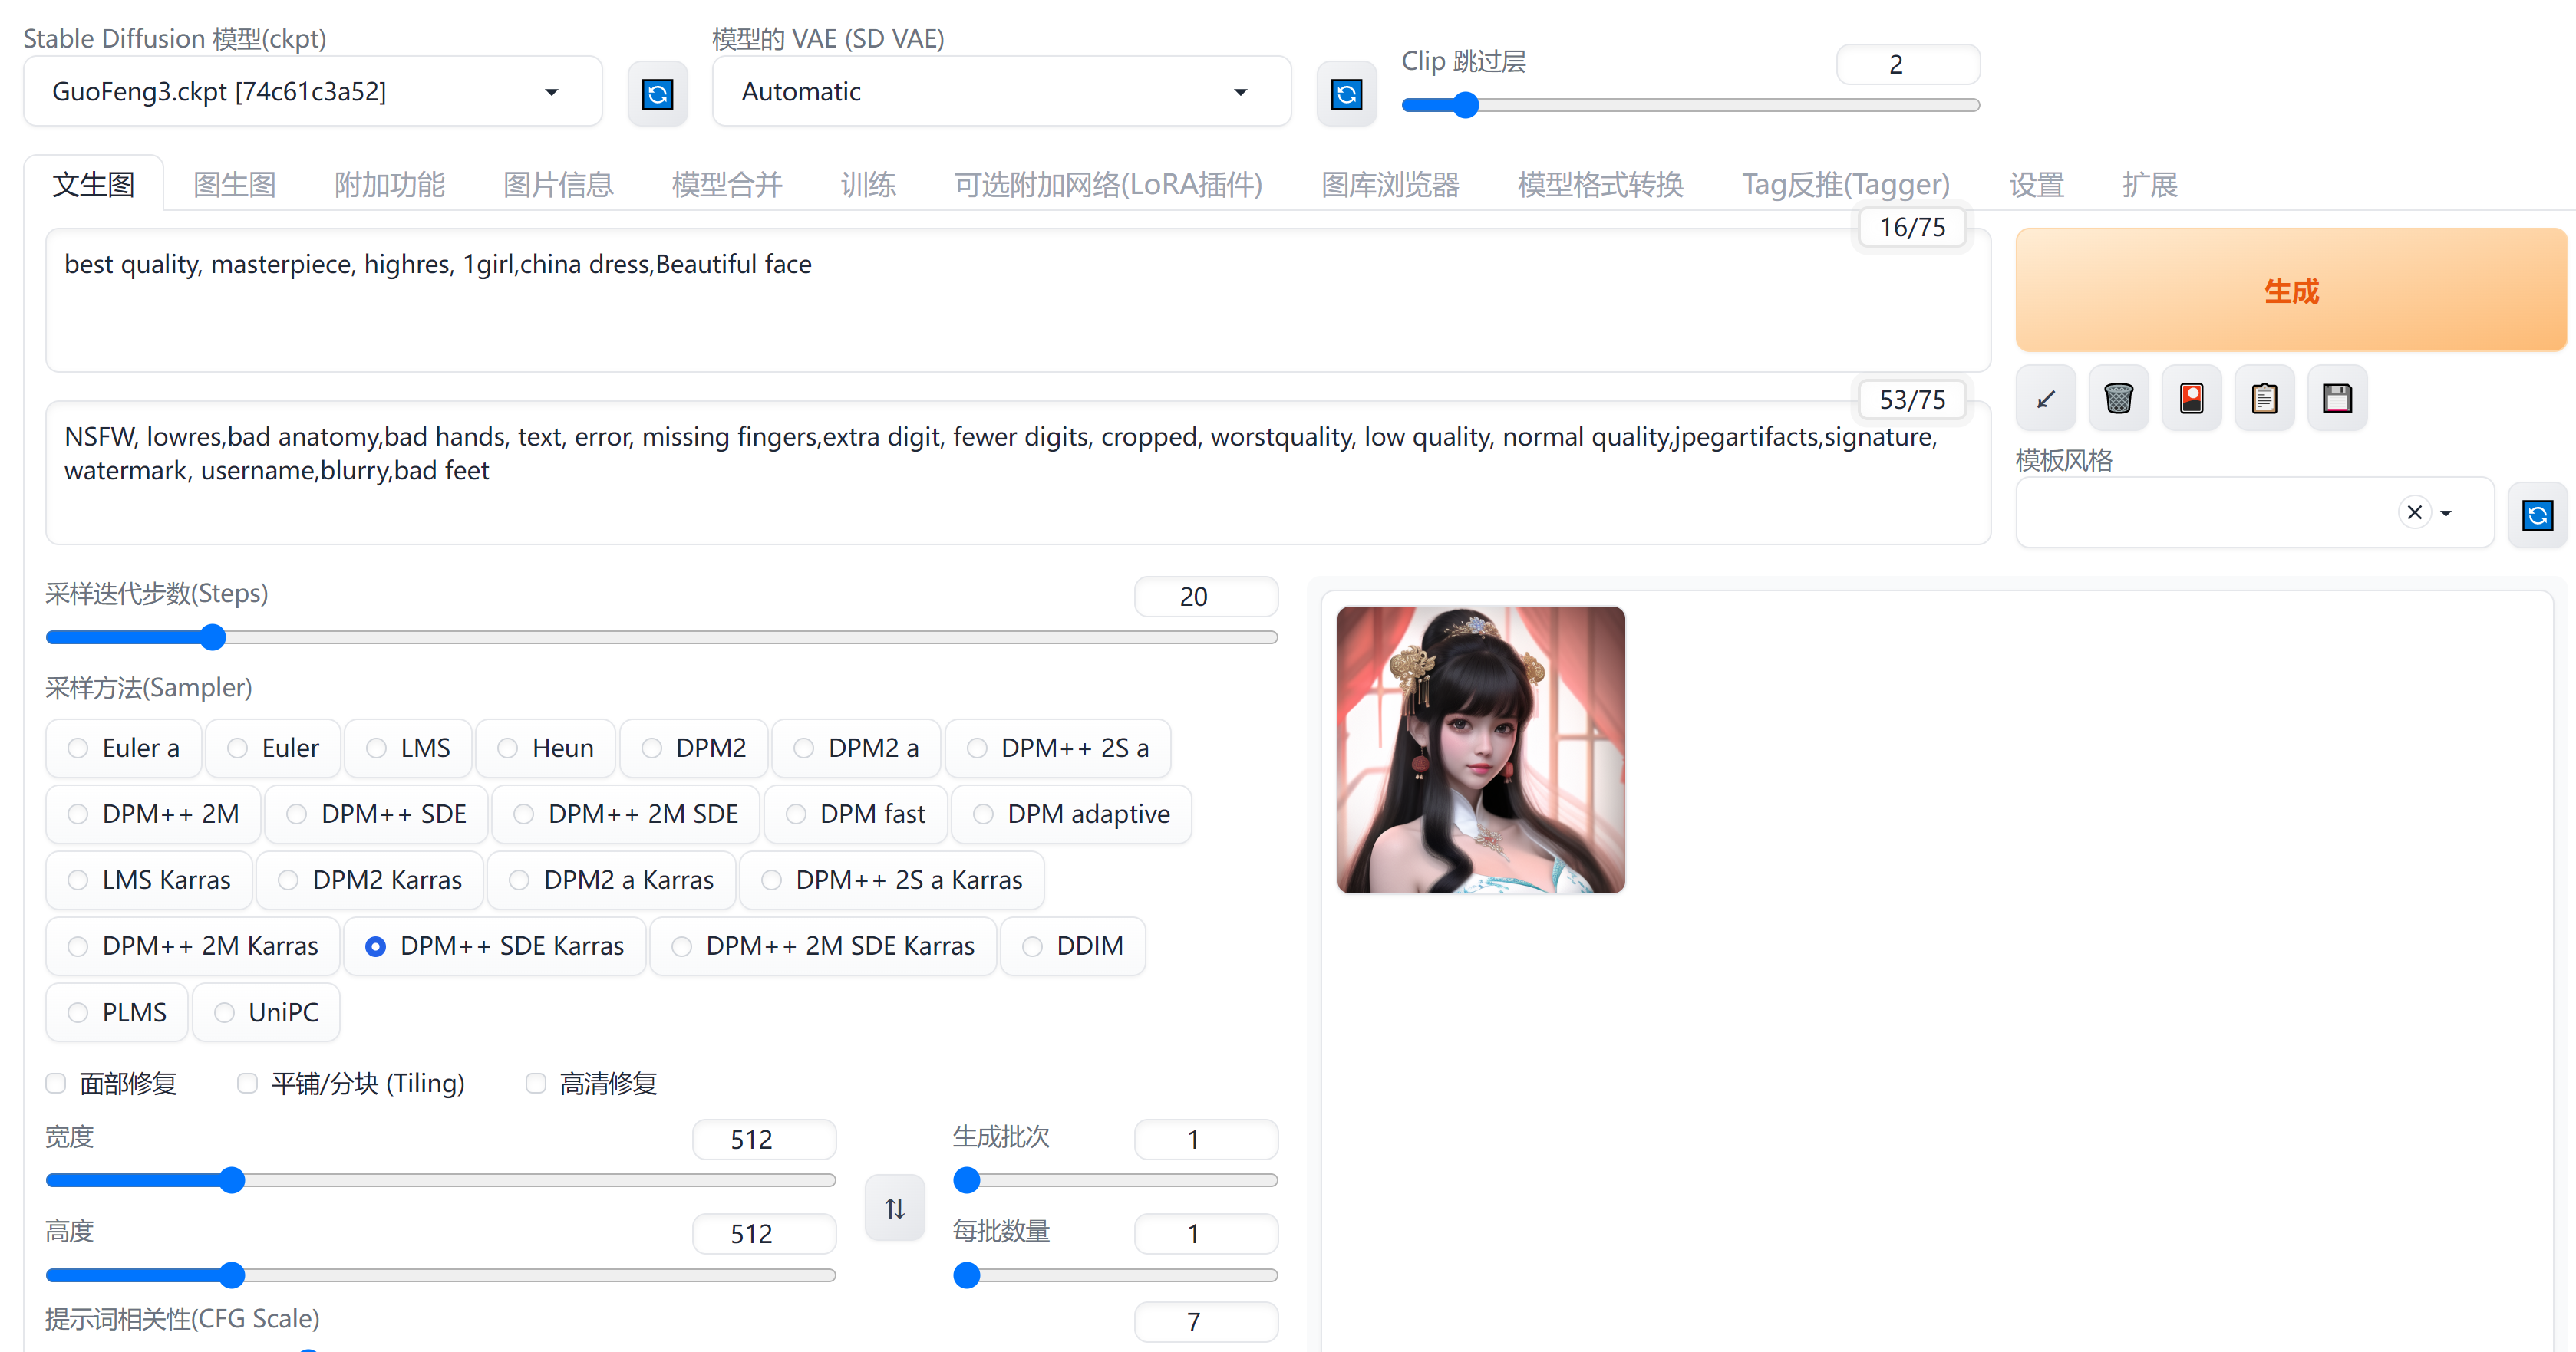Apply the style via the clipboard icon
2576x1352 pixels.
tap(2264, 399)
